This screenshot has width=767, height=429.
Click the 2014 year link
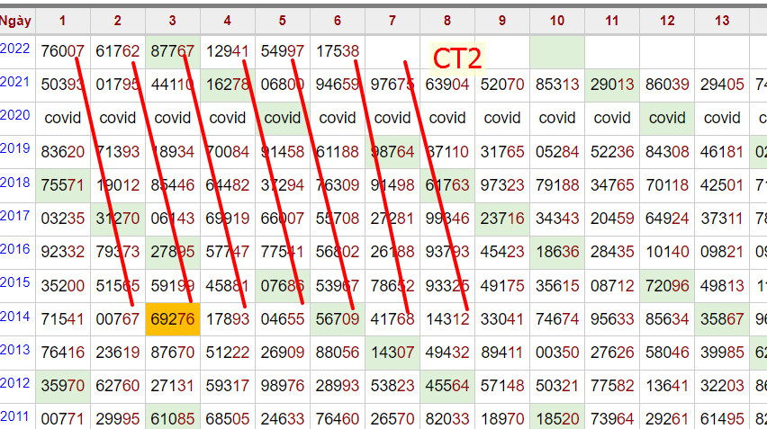[x=15, y=317]
